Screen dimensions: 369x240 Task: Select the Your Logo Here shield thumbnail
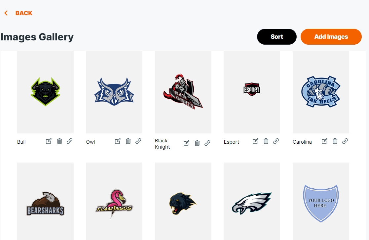[321, 201]
